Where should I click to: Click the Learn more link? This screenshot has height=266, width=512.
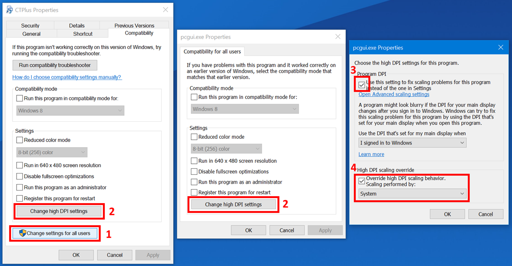pyautogui.click(x=371, y=155)
